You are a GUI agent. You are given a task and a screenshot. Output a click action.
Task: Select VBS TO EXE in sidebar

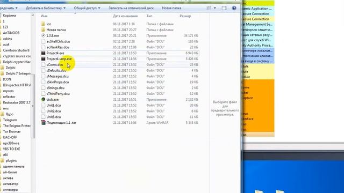point(11,149)
